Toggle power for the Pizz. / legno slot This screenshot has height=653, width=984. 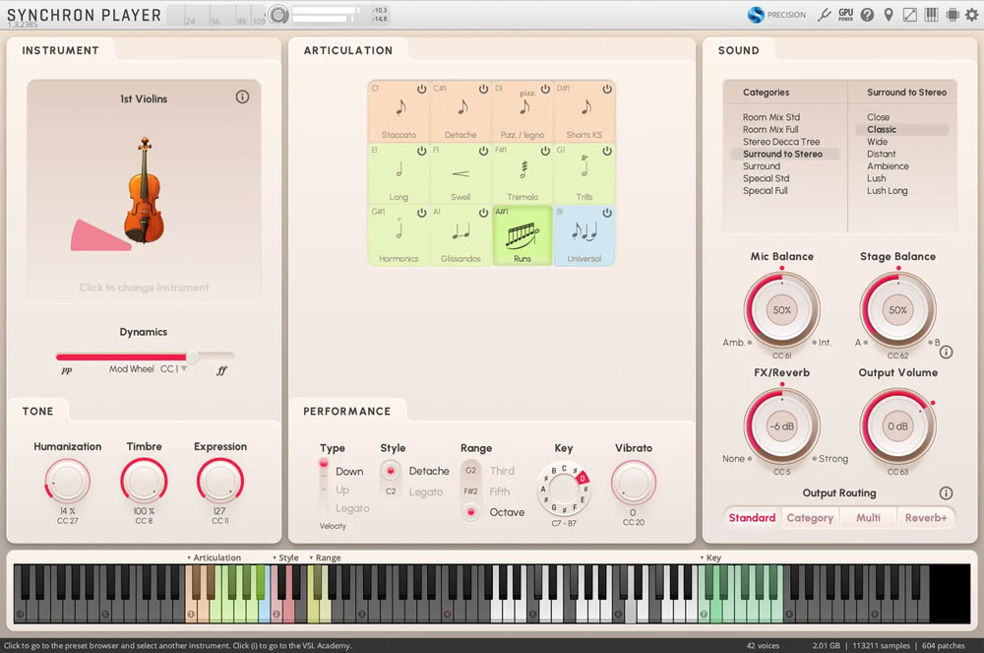tap(545, 90)
